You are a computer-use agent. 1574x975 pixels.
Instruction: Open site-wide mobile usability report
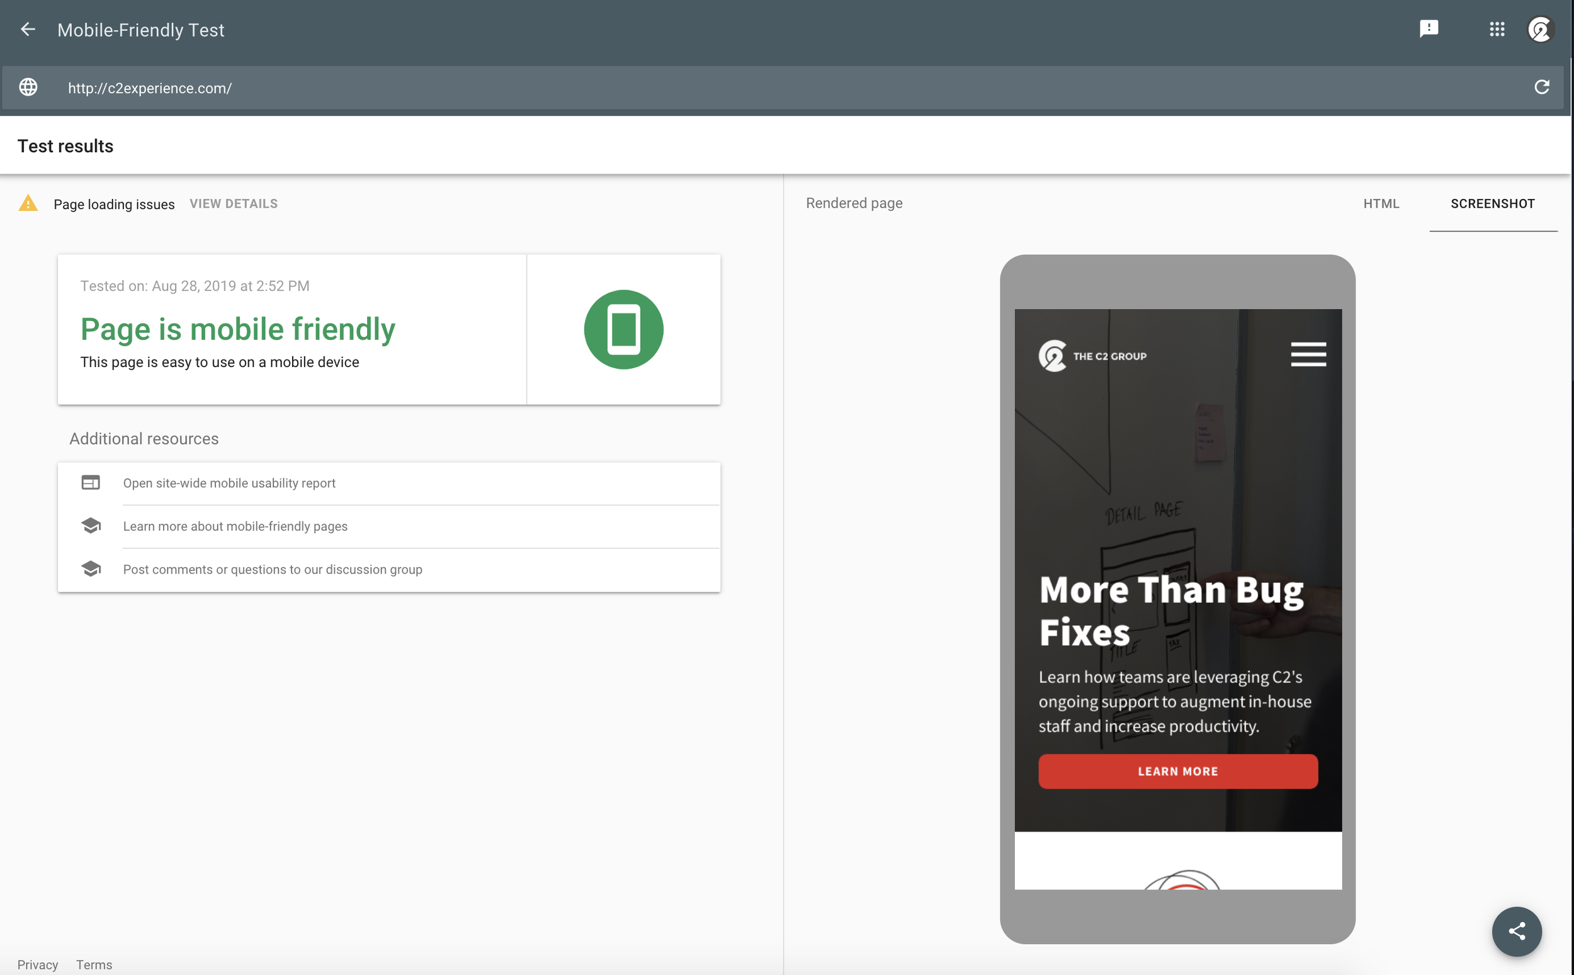[x=229, y=483]
